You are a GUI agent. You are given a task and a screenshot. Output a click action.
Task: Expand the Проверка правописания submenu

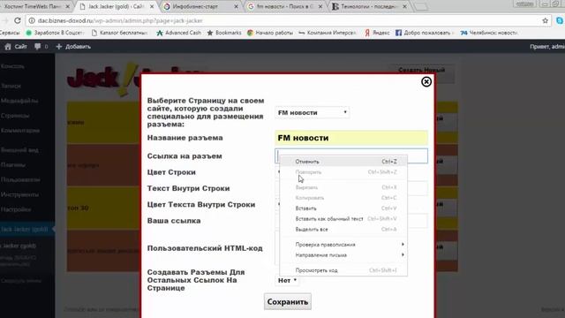coord(343,245)
